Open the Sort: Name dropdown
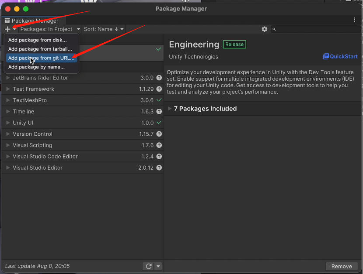This screenshot has height=274, width=363. click(104, 29)
